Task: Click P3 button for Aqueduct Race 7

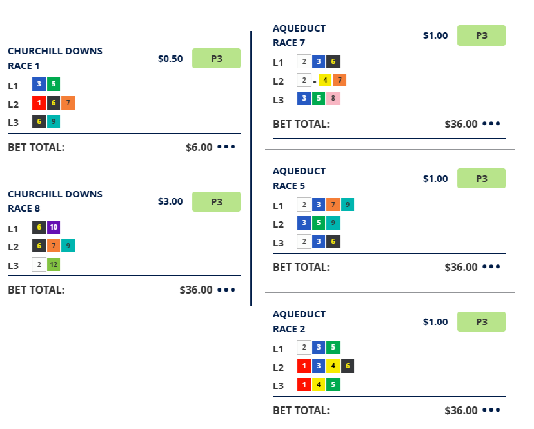Action: tap(481, 35)
